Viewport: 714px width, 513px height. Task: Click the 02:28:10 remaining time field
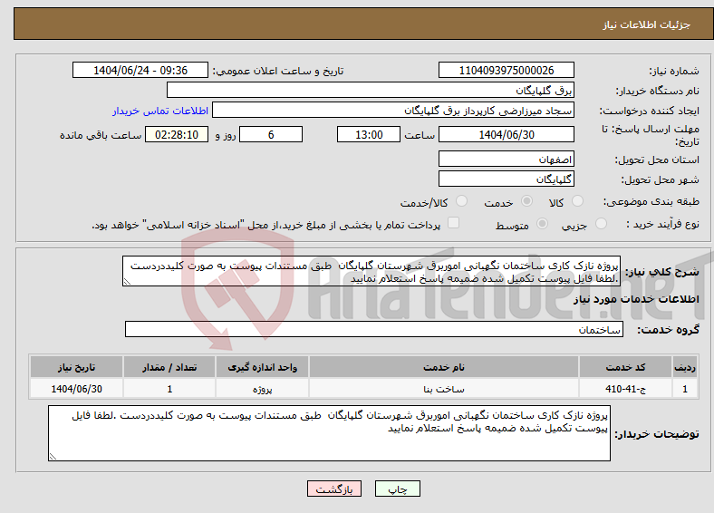point(177,134)
